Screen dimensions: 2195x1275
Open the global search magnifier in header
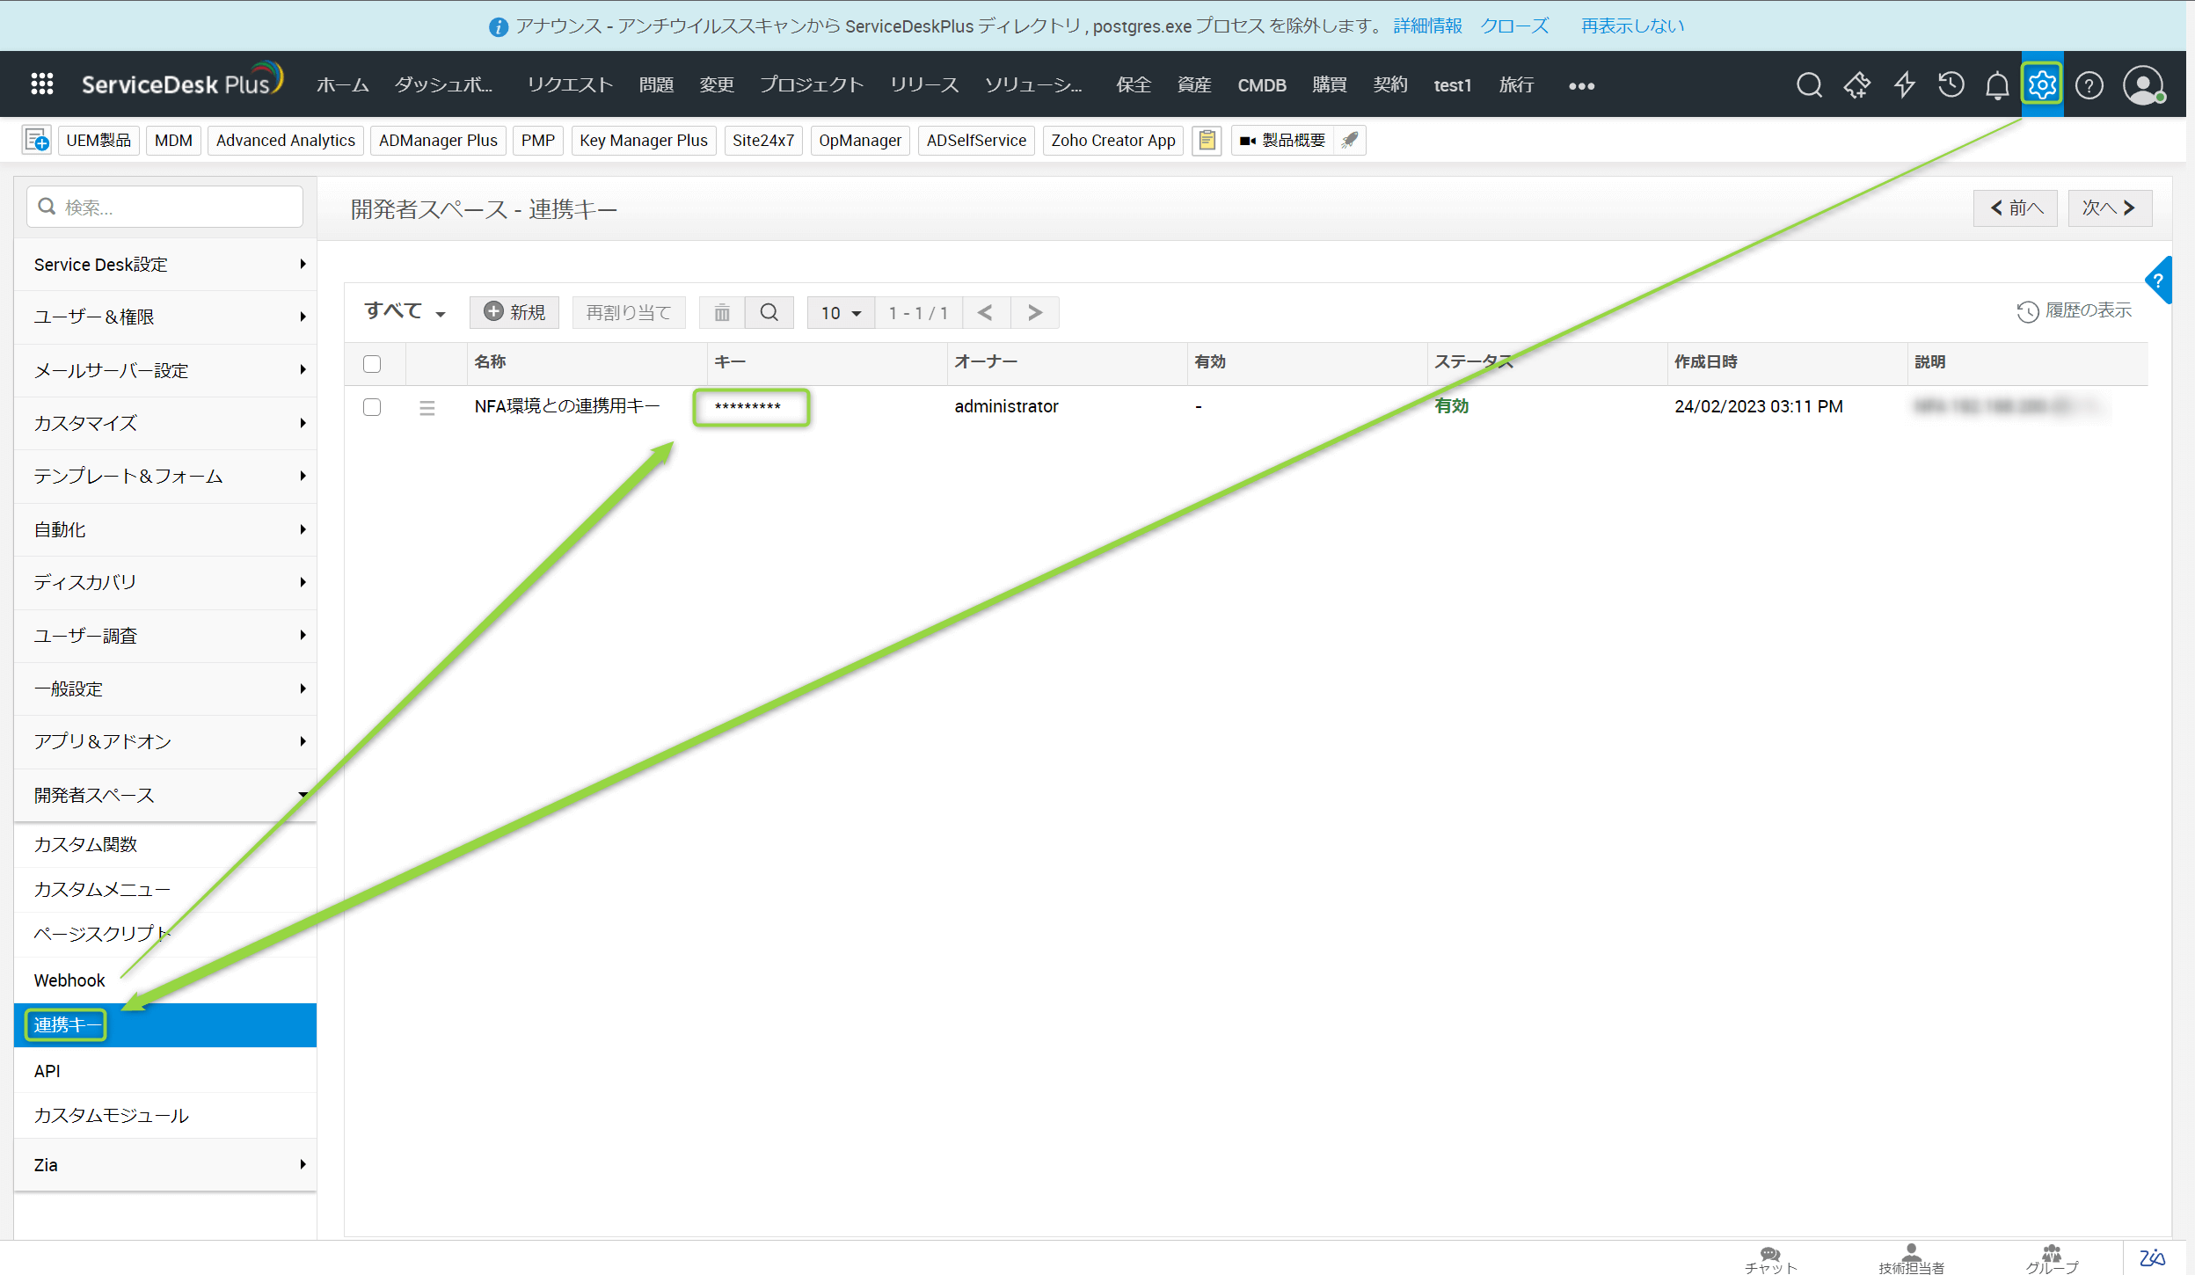click(x=1808, y=85)
